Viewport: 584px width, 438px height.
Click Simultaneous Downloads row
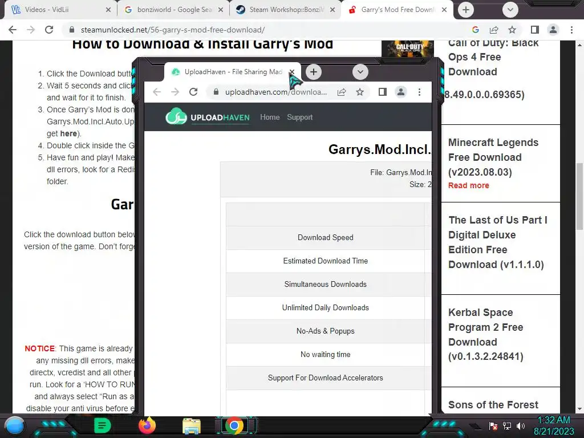click(329, 285)
